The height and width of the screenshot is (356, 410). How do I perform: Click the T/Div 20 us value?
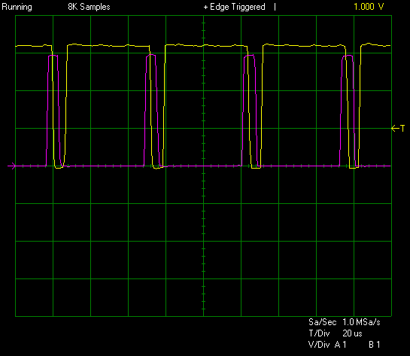352,333
